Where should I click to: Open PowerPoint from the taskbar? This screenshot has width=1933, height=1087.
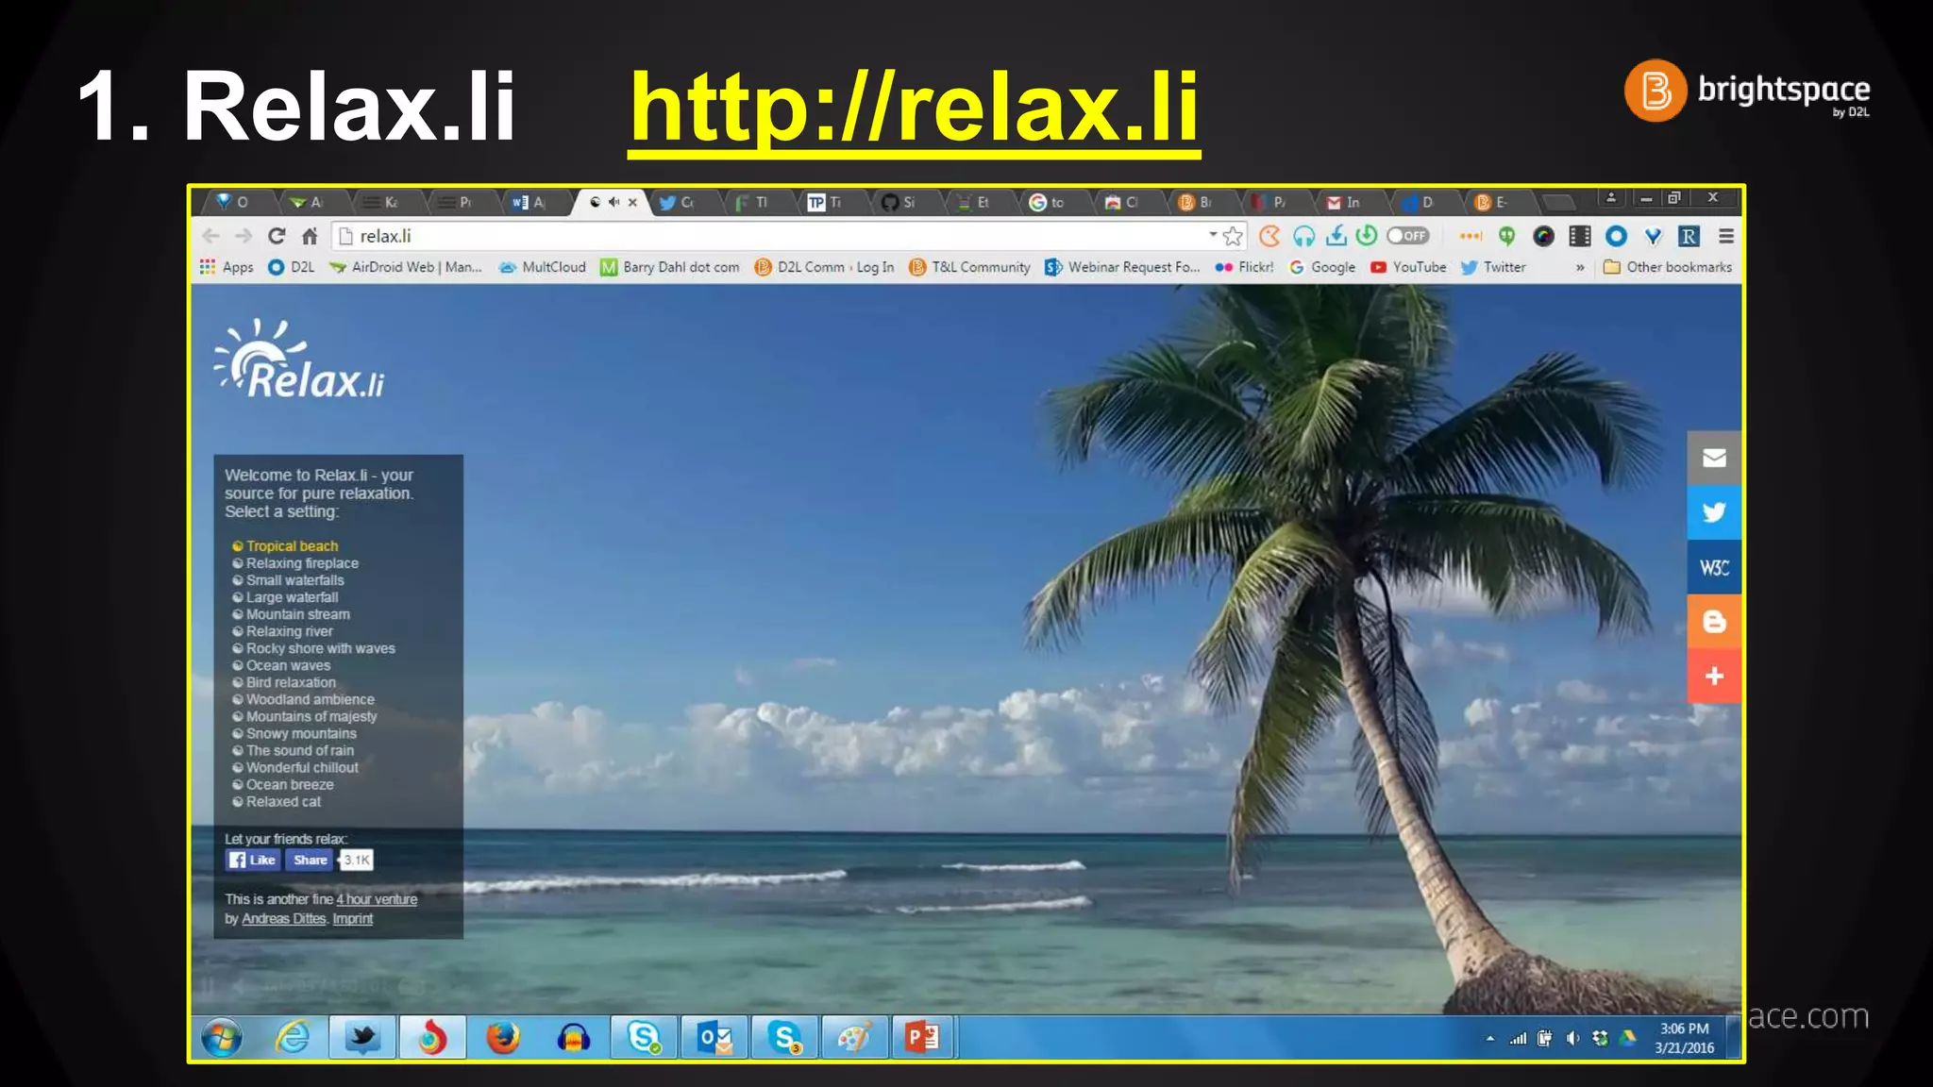pyautogui.click(x=922, y=1038)
